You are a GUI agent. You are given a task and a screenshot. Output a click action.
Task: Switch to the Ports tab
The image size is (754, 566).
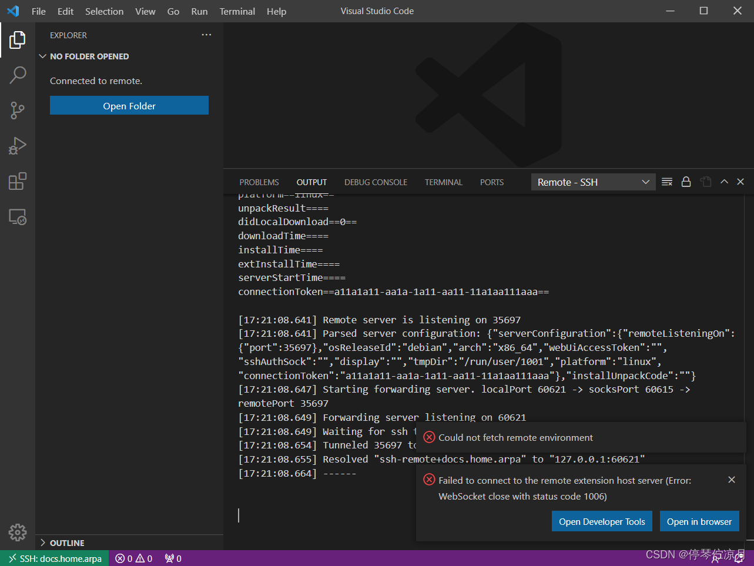492,182
